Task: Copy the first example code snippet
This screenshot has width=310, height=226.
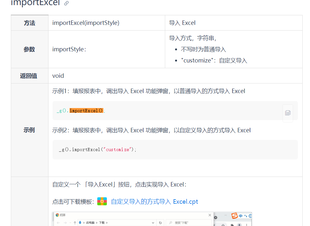Action: coord(288,113)
